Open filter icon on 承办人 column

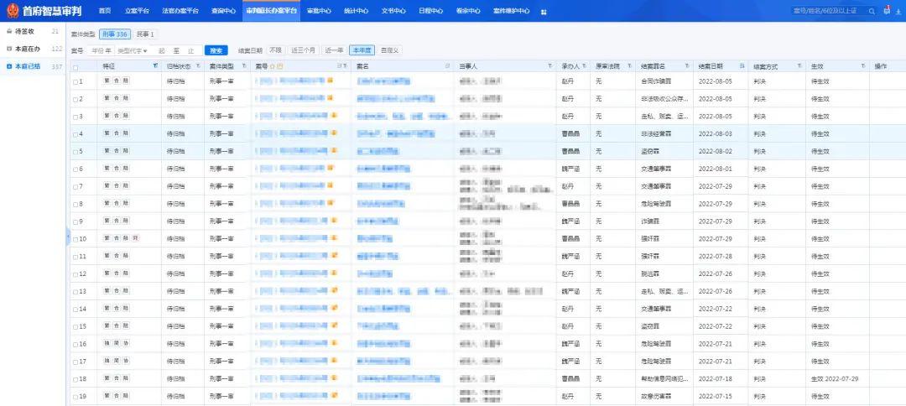coord(584,66)
